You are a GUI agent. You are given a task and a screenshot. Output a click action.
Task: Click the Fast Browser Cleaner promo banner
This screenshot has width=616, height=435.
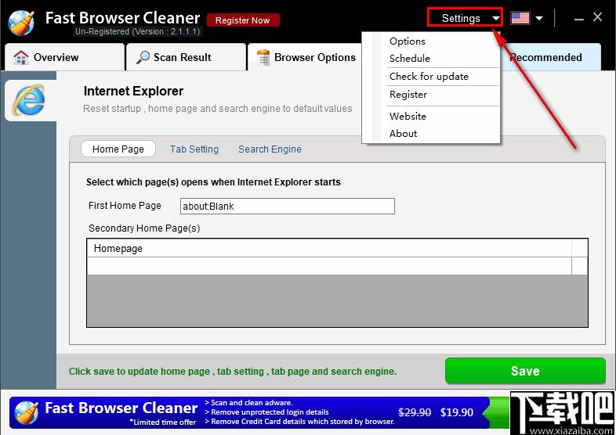tap(259, 412)
